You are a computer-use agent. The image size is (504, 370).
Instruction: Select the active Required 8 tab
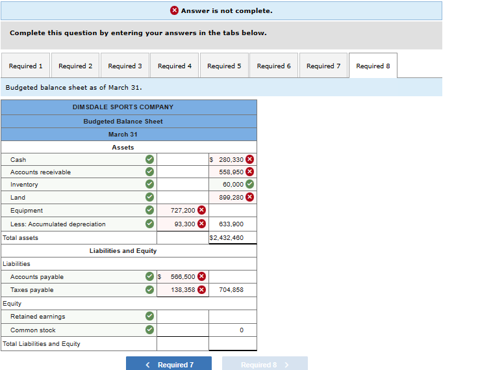click(373, 66)
